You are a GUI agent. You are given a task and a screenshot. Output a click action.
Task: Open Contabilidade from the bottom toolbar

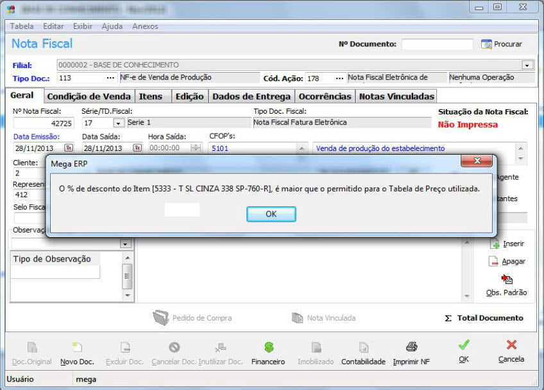[363, 348]
